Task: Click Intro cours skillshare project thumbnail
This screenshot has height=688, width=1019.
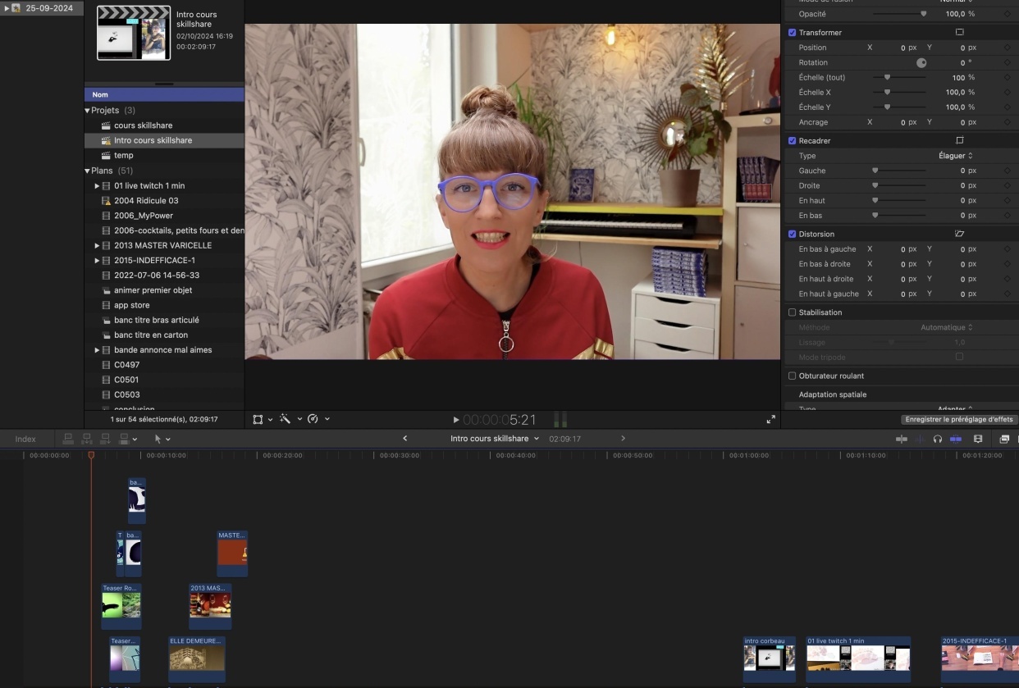Action: 134,33
